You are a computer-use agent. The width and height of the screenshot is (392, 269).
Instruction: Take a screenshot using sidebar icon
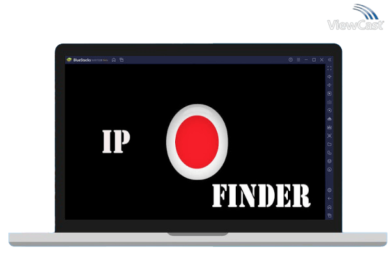329,136
